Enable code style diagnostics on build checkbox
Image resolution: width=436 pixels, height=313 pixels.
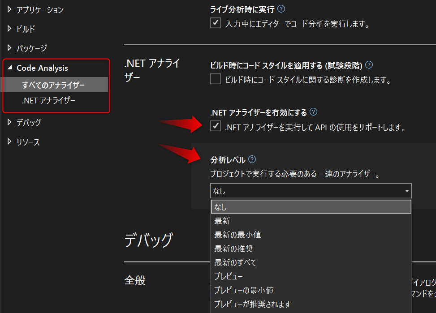(x=216, y=80)
